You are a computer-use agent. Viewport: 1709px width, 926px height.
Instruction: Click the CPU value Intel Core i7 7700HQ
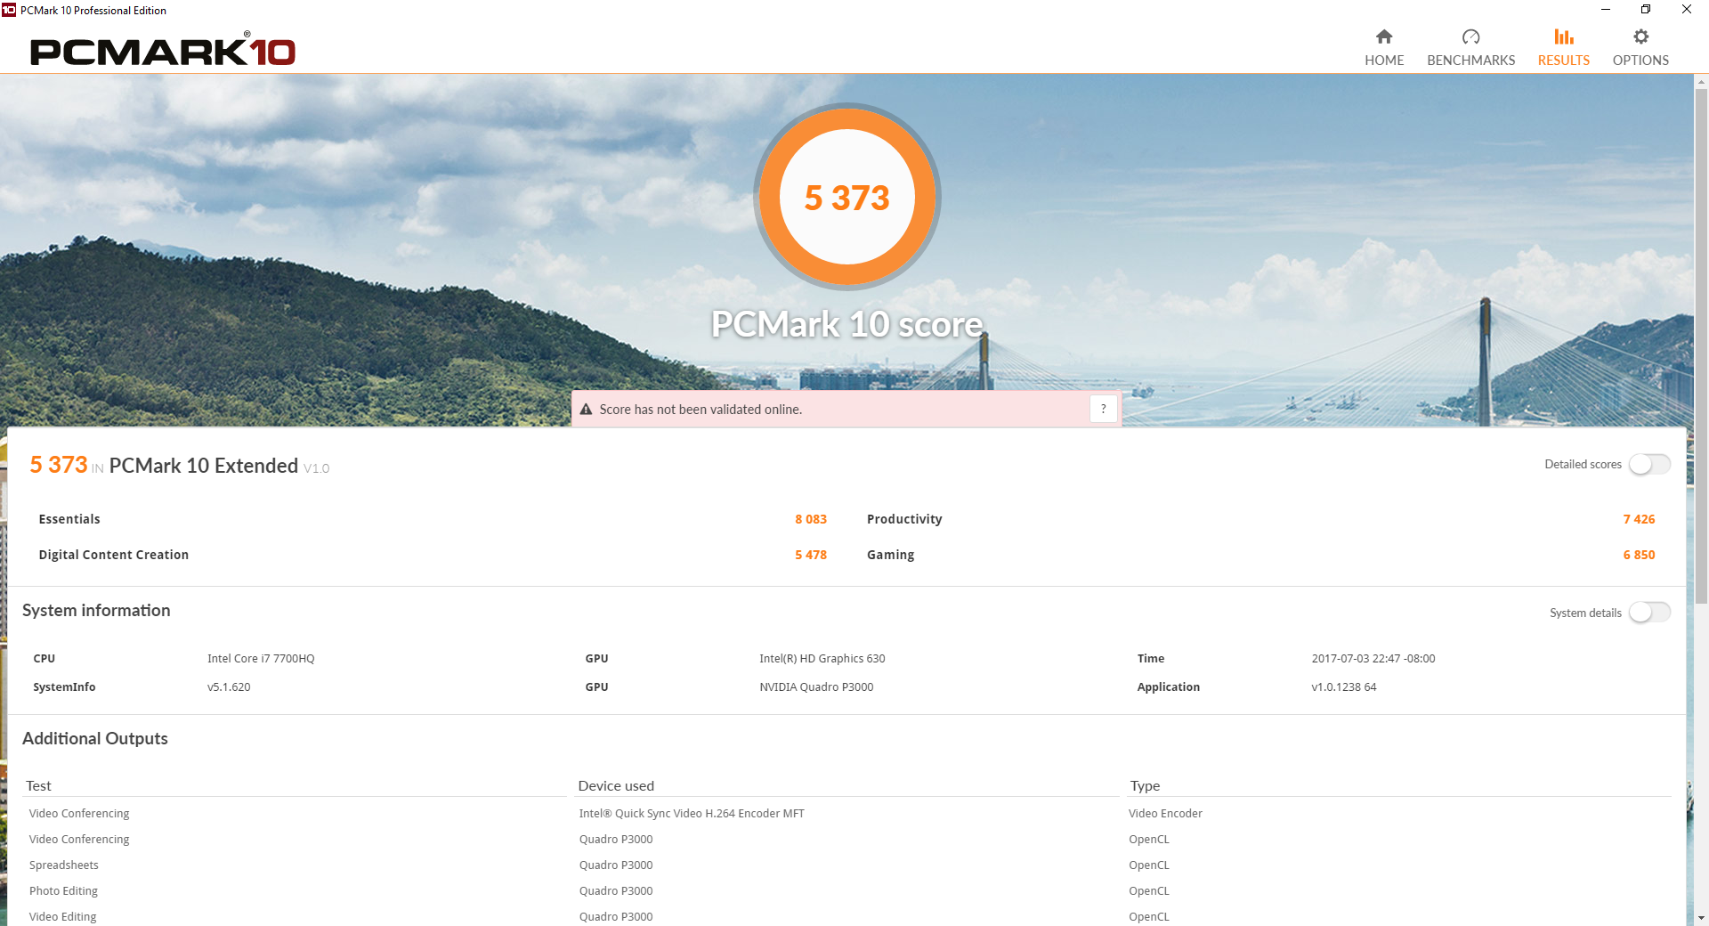coord(261,659)
